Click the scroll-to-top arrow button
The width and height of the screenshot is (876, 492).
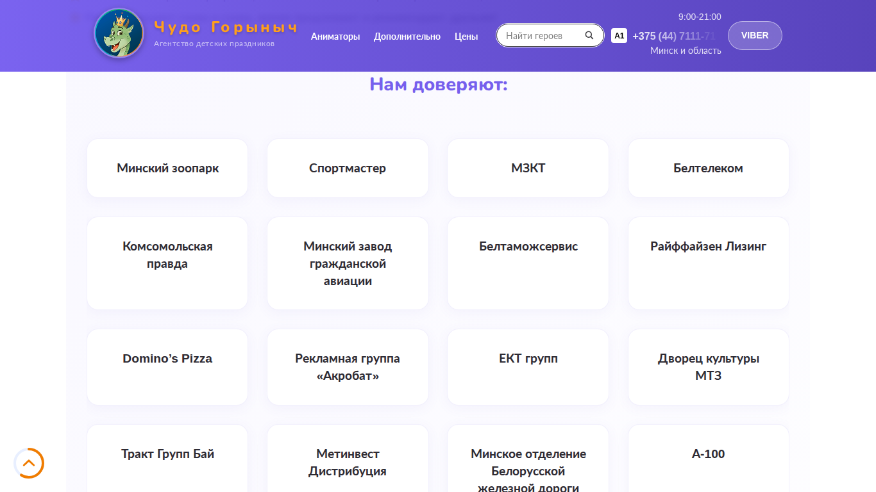tap(29, 463)
